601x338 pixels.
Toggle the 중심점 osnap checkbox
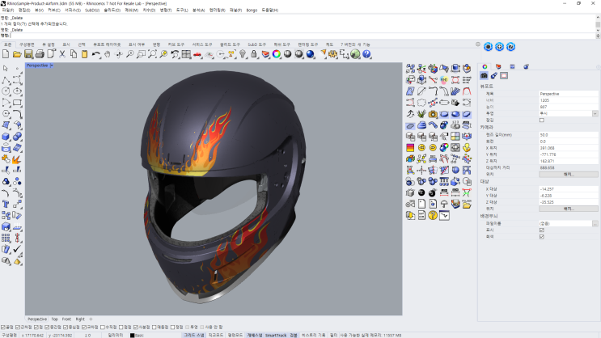[x=66, y=327]
